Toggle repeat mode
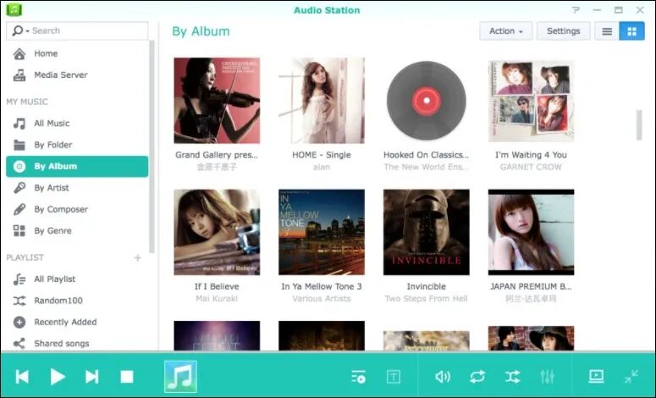The width and height of the screenshot is (656, 398). pyautogui.click(x=477, y=377)
